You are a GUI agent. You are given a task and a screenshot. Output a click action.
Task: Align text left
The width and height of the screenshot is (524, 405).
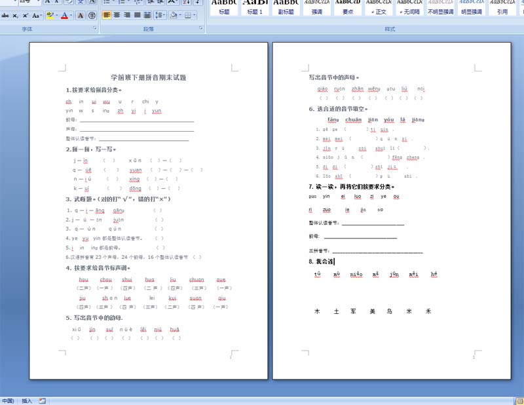(107, 15)
